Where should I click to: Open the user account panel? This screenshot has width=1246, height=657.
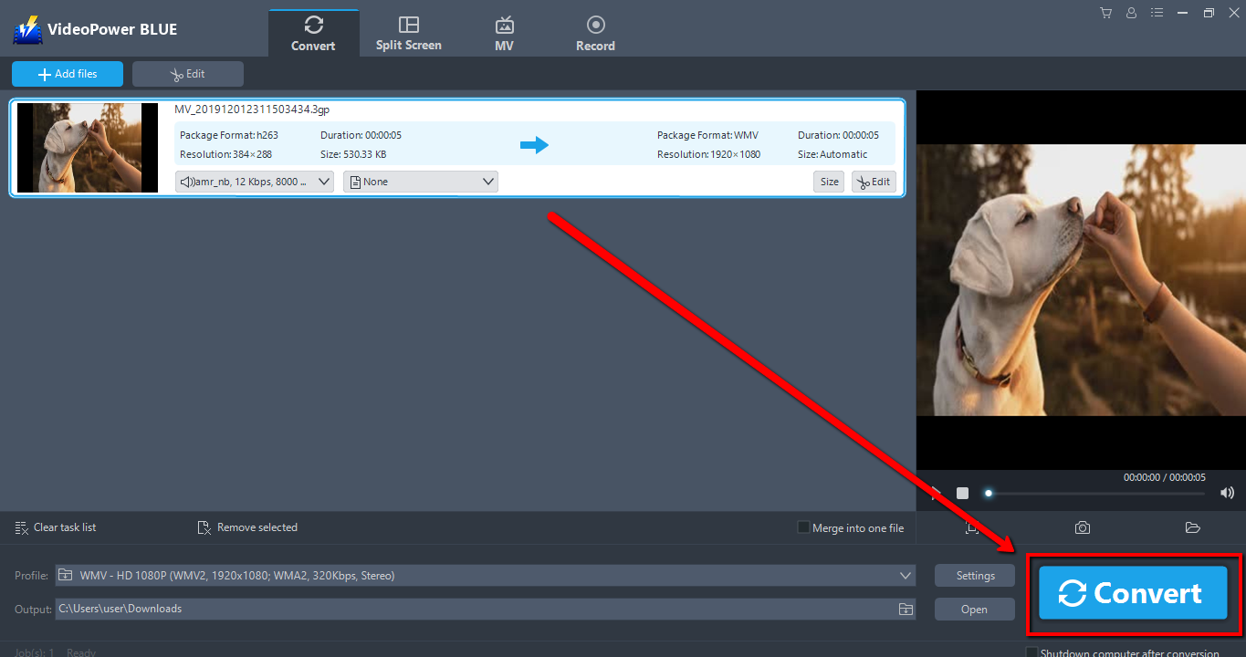point(1131,13)
